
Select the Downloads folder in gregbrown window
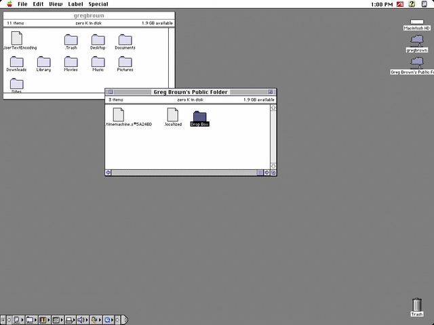click(x=16, y=64)
